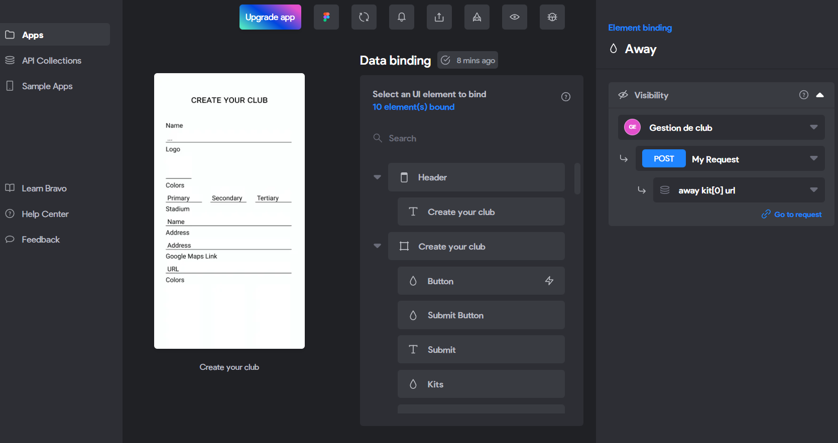The image size is (838, 443).
Task: Click the share export icon
Action: [x=439, y=17]
